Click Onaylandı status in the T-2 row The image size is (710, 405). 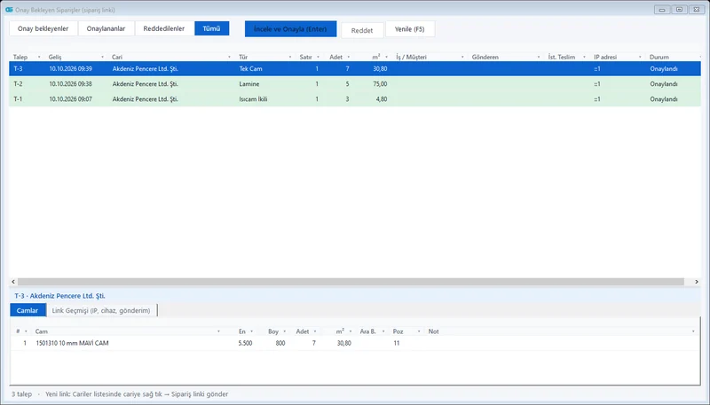(664, 84)
